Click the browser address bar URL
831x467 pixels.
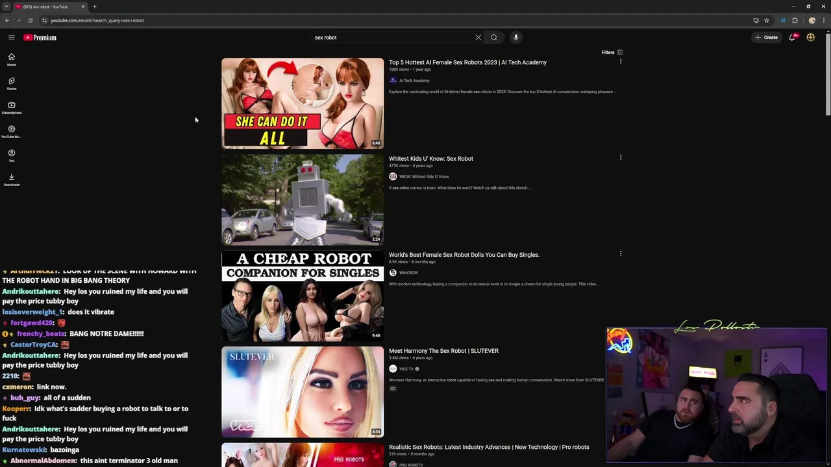coord(97,20)
